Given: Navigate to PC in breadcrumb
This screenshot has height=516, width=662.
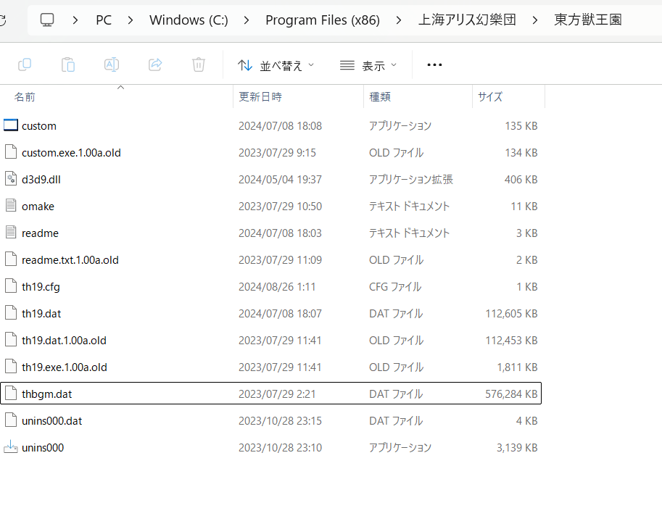Looking at the screenshot, I should (104, 20).
